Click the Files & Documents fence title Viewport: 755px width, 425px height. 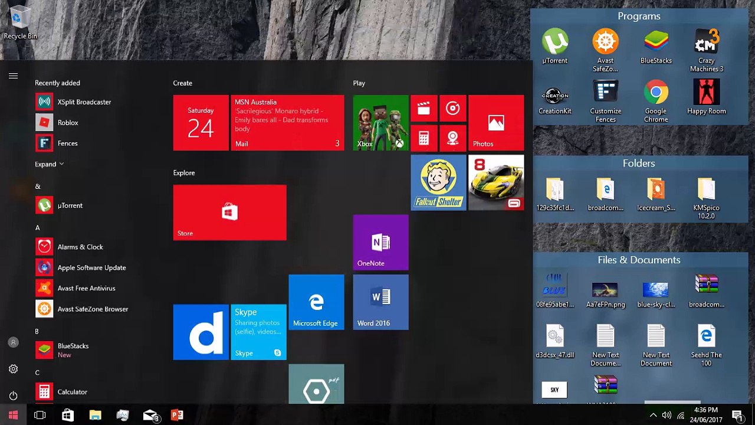639,260
